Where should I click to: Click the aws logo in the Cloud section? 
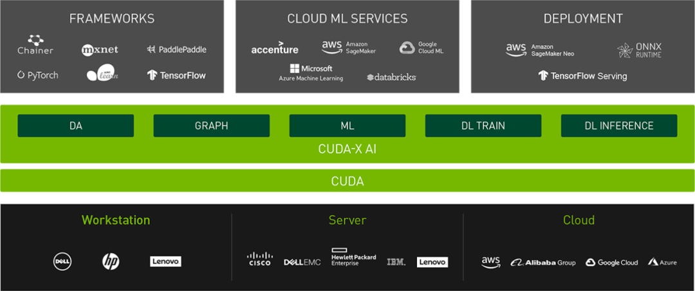coord(490,262)
